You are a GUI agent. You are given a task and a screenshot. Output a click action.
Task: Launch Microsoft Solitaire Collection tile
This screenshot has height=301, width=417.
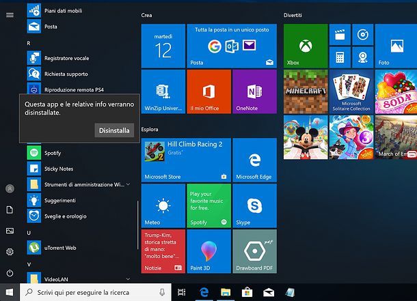[351, 91]
